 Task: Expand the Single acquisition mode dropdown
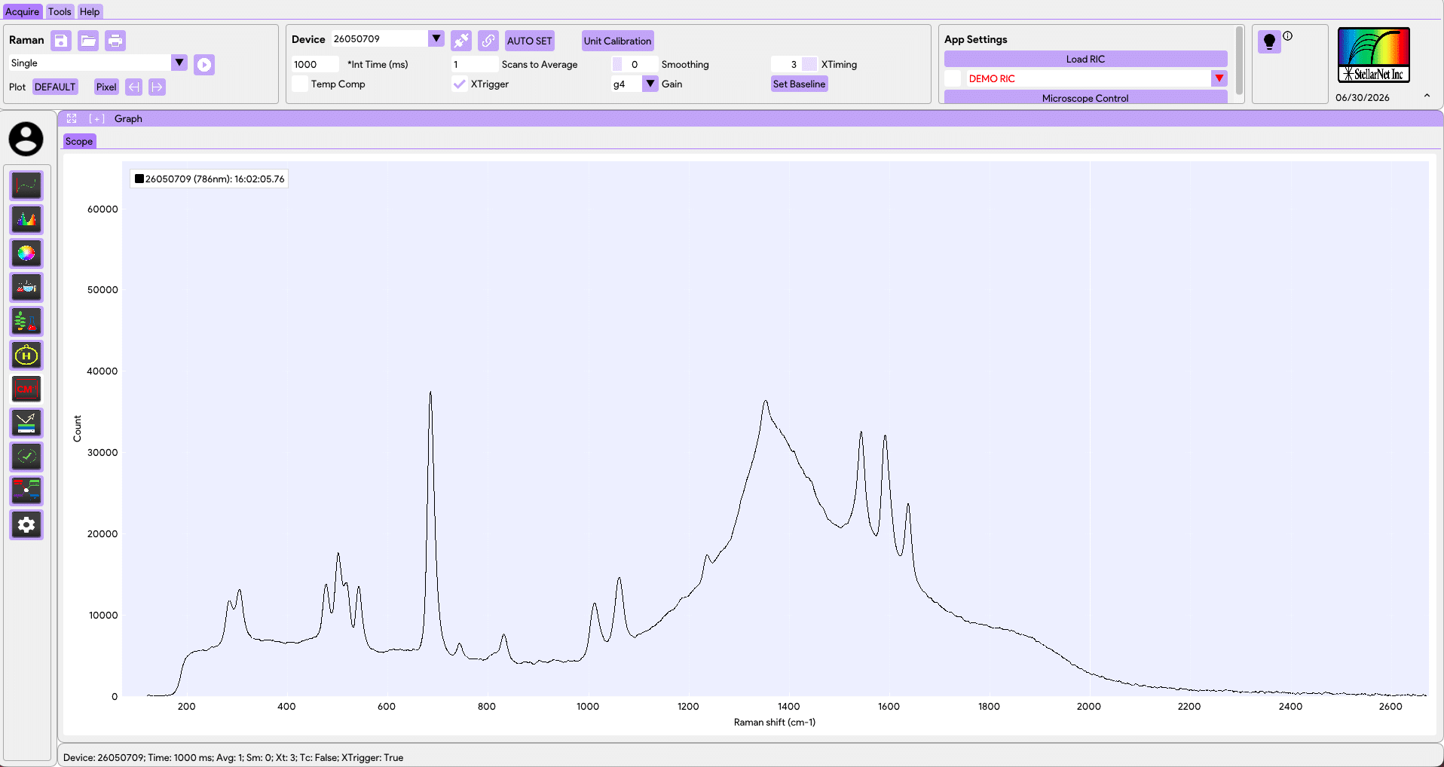click(179, 63)
